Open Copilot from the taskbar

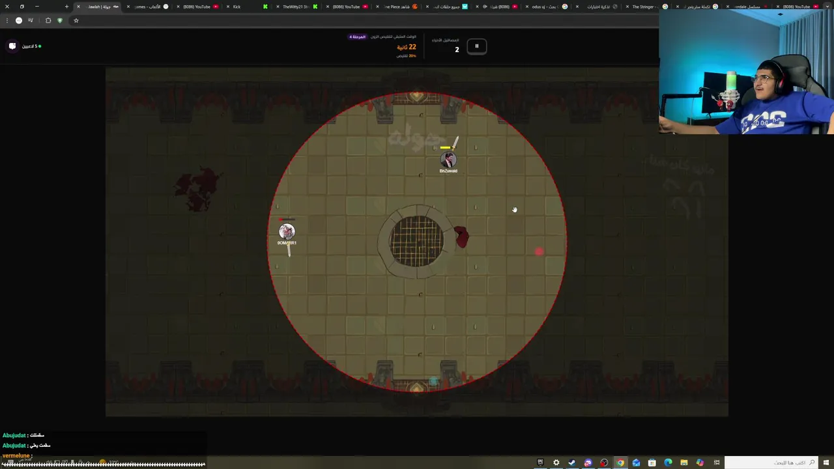[700, 462]
